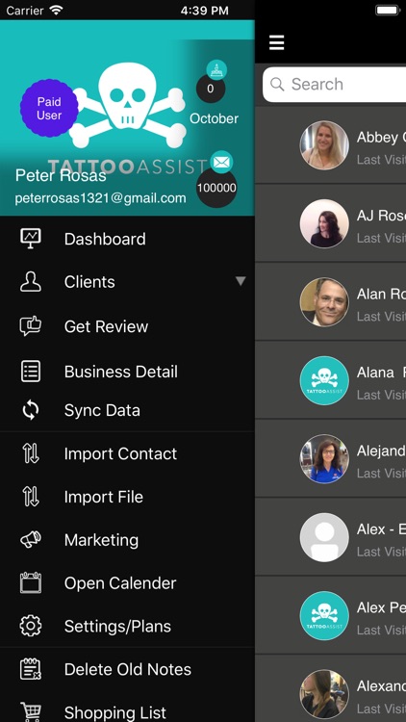
Task: Tap the birthday cake icon above October
Action: [216, 70]
